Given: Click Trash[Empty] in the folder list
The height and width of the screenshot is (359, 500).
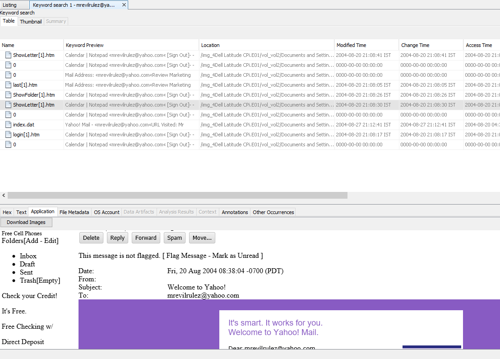Looking at the screenshot, I should 40,280.
